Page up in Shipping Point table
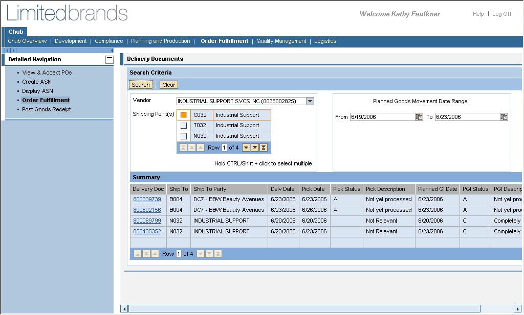The image size is (524, 315). [x=192, y=148]
